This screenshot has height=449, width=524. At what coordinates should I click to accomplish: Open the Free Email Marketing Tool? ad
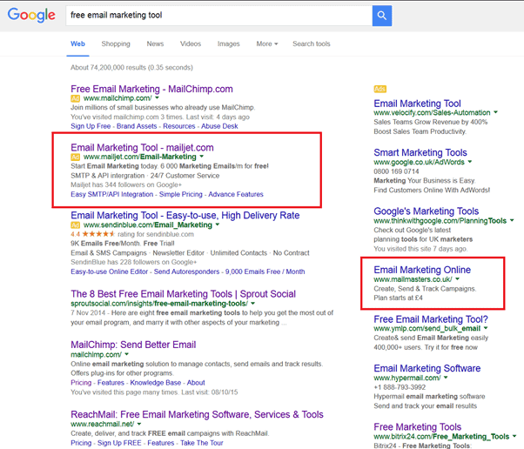tap(431, 319)
